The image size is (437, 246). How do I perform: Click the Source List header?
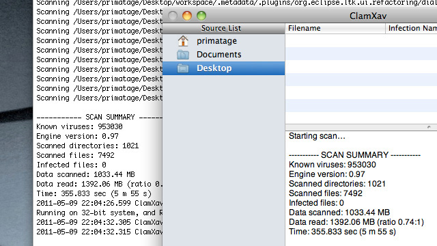tap(223, 28)
